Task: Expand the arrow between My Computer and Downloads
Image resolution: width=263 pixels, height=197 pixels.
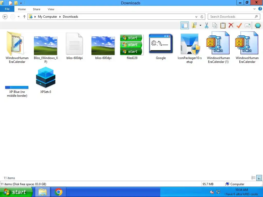Action: pos(60,17)
